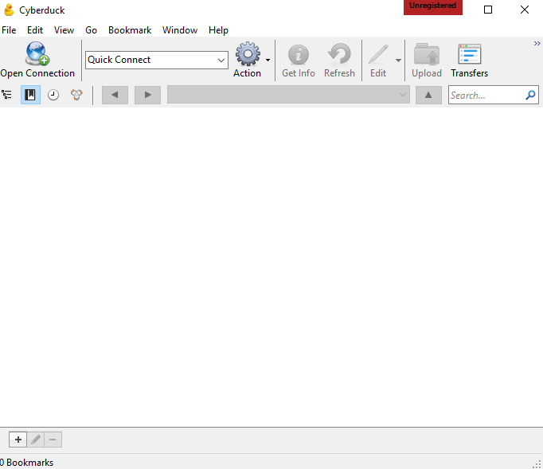Open the Action gear menu

tap(248, 54)
